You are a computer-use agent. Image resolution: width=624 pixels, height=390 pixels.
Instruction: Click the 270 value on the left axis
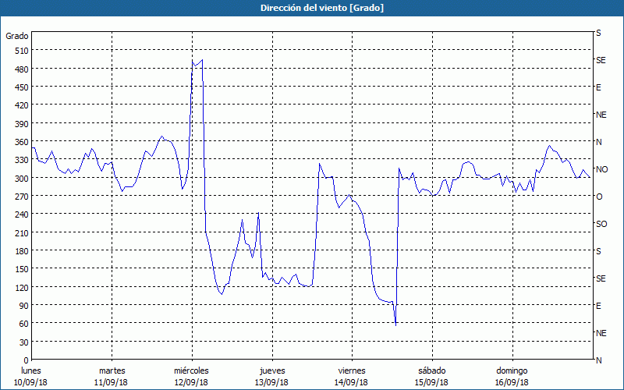(x=22, y=197)
